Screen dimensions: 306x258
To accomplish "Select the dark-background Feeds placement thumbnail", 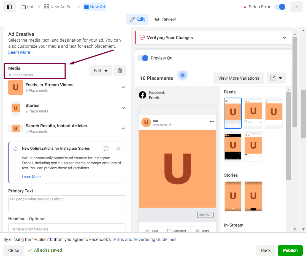I will [233, 147].
